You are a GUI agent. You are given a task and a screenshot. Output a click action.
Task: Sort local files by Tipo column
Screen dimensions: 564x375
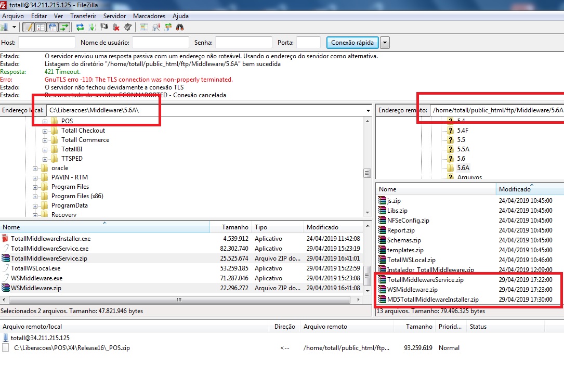click(277, 227)
